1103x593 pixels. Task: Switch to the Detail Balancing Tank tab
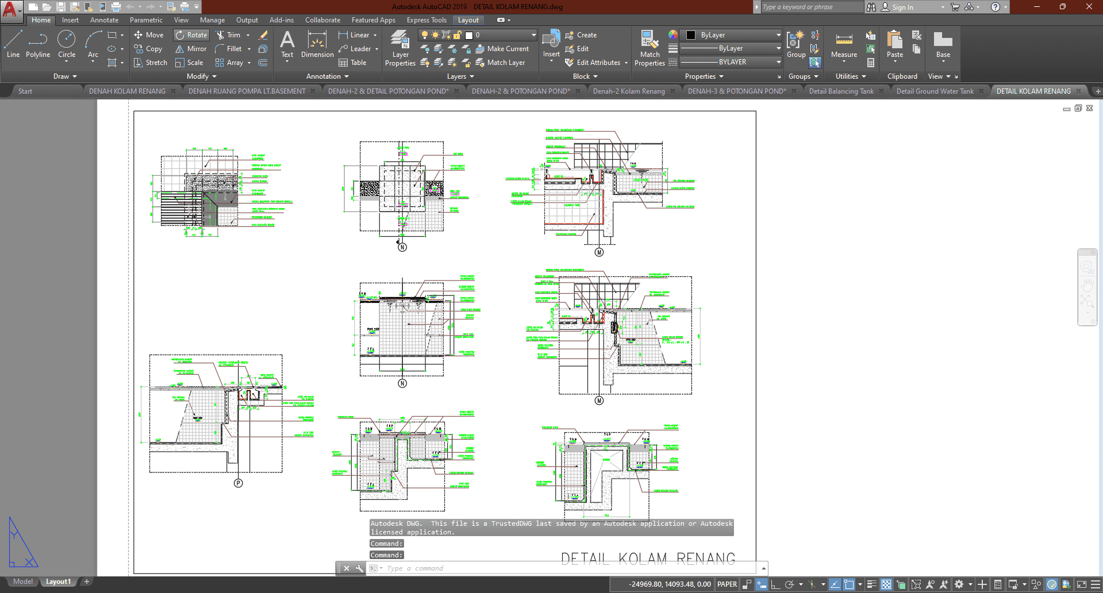(x=841, y=91)
